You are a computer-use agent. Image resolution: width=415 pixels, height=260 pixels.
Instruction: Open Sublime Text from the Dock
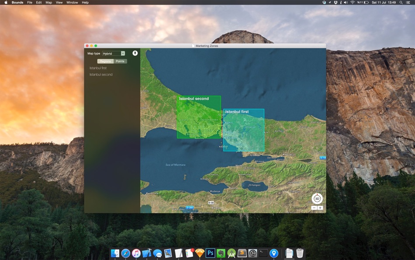pyautogui.click(x=242, y=253)
